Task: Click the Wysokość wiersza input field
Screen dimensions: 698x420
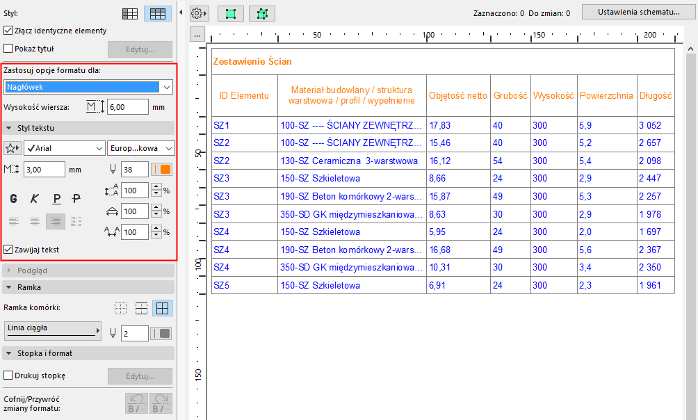Action: coord(127,107)
